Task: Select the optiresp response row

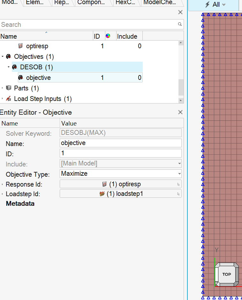Action: pos(80,46)
